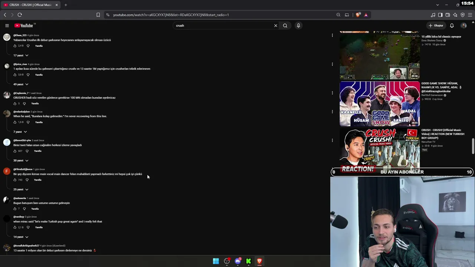The image size is (475, 267).
Task: Open YouTube notifications bell
Action: [x=452, y=26]
